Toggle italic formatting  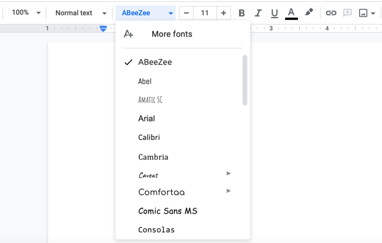[258, 13]
